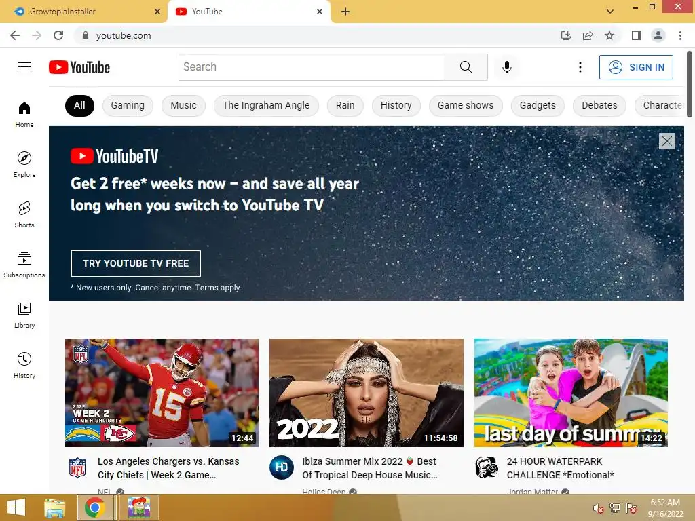Open the Jordan Matter channel avatar
This screenshot has width=695, height=521.
(486, 467)
